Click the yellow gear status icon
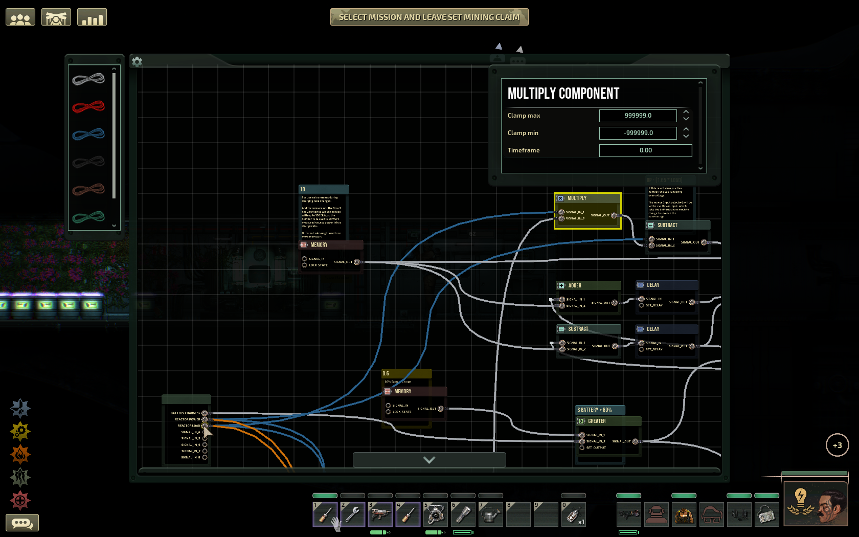This screenshot has height=537, width=859. (x=20, y=431)
